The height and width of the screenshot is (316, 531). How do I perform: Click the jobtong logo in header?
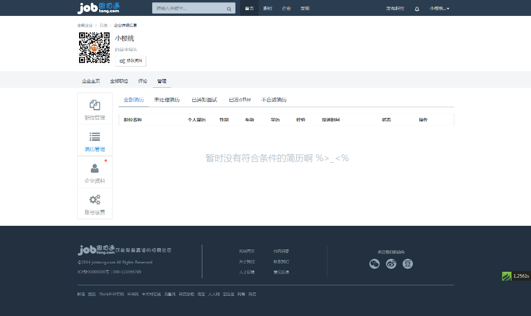click(x=99, y=8)
